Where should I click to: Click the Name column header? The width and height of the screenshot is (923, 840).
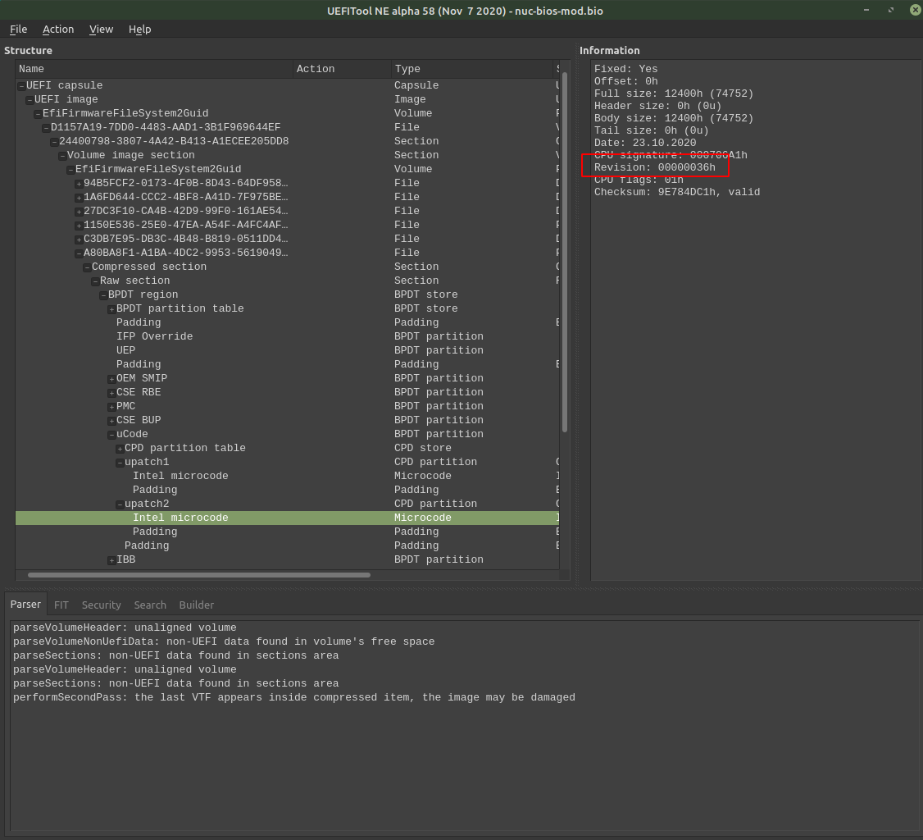pyautogui.click(x=154, y=69)
